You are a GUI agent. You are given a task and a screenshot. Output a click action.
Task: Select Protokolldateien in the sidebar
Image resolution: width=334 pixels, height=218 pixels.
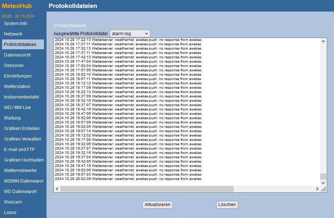coord(23,45)
